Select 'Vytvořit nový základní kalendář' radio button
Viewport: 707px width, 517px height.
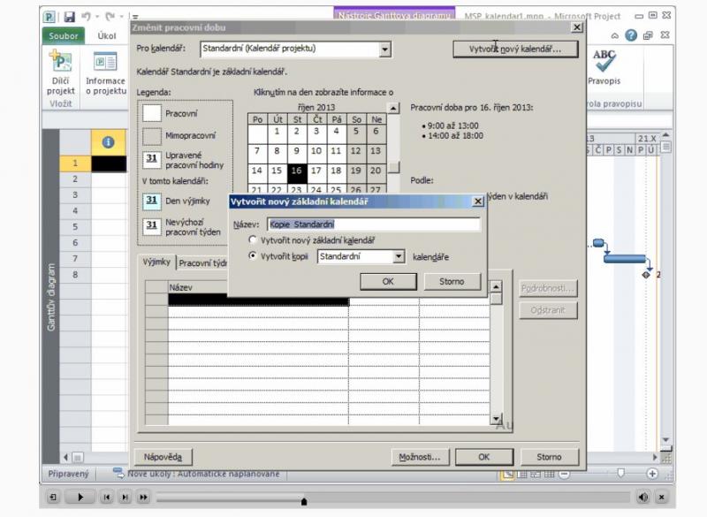(254, 239)
